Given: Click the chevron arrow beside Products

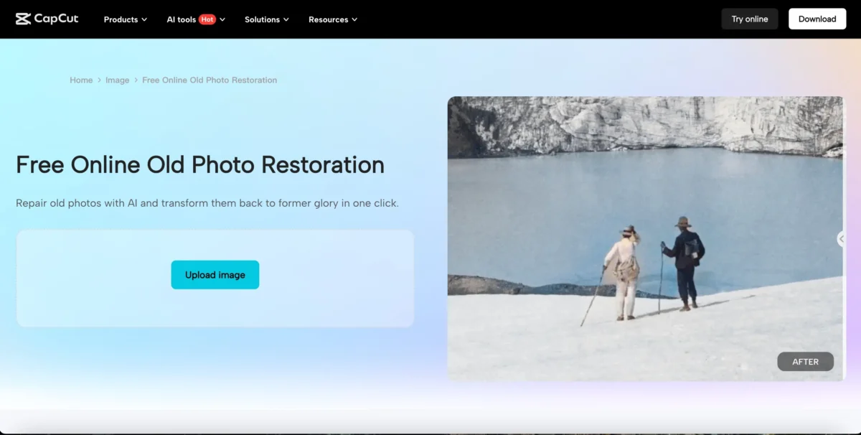Looking at the screenshot, I should click(x=144, y=20).
